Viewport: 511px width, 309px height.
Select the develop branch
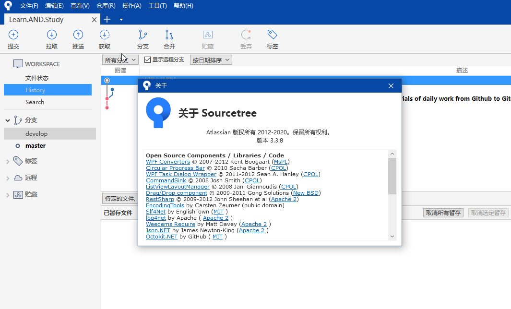[x=50, y=134]
